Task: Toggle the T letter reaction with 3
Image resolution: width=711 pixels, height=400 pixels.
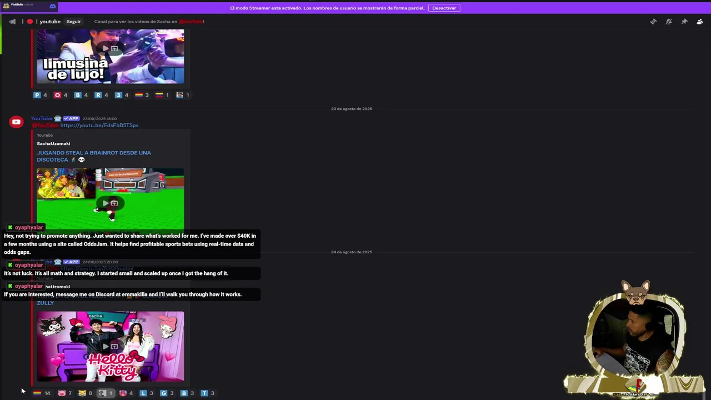Action: (207, 393)
